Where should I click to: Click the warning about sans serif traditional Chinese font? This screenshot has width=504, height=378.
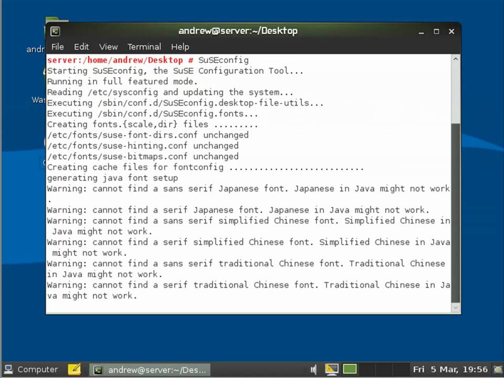pos(246,269)
